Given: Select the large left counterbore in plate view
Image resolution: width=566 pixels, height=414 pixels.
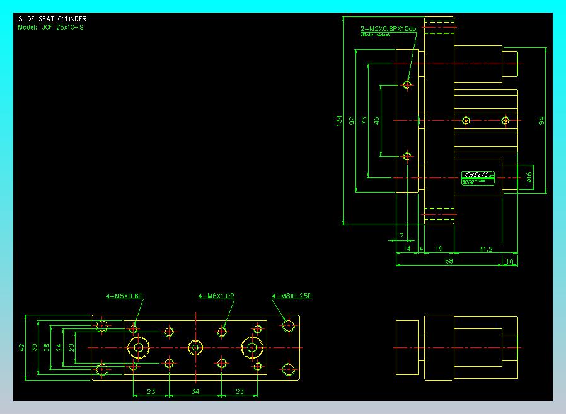Looking at the screenshot, I should (139, 347).
